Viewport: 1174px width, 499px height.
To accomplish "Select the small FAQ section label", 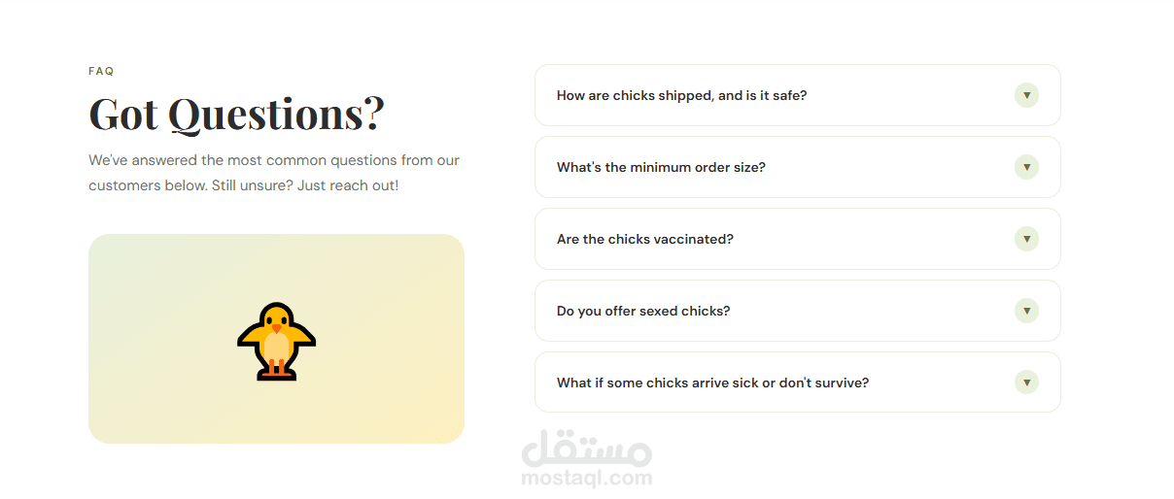I will pyautogui.click(x=101, y=71).
